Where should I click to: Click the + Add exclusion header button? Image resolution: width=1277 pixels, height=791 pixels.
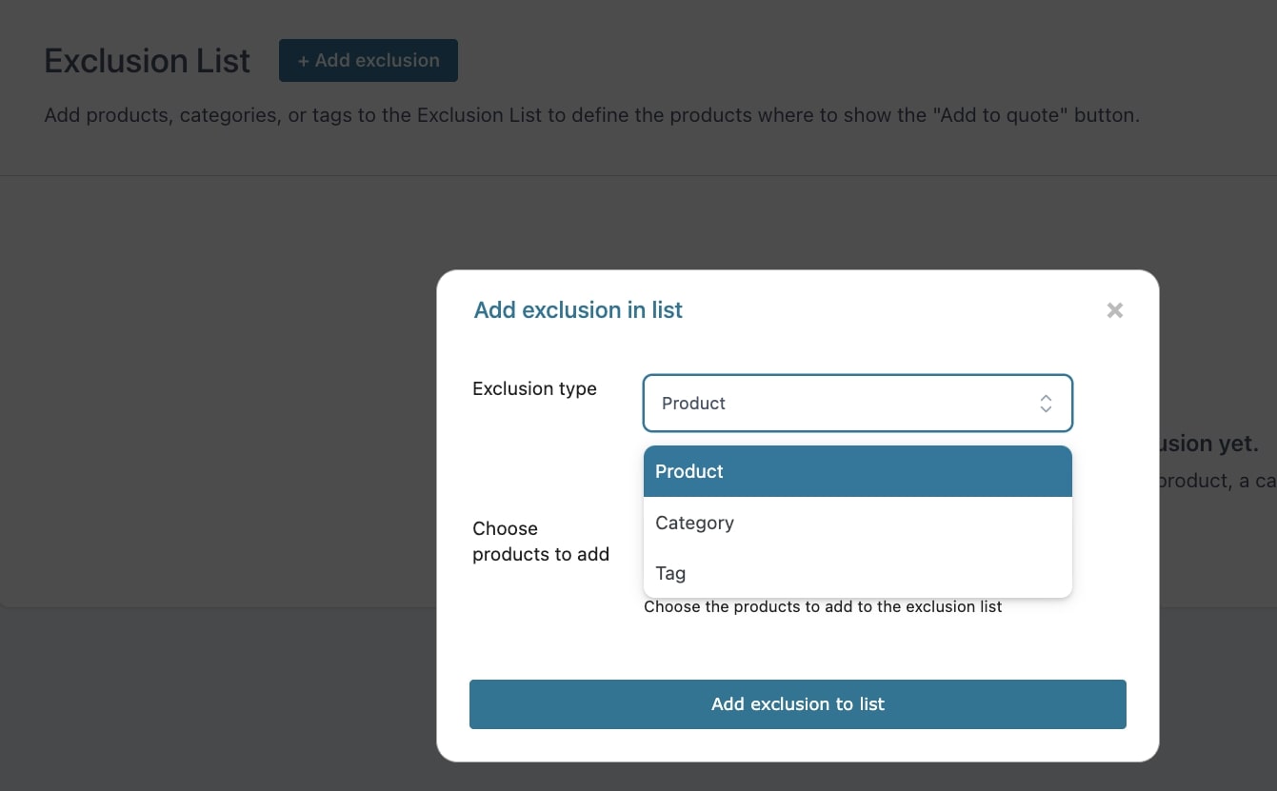pos(368,61)
